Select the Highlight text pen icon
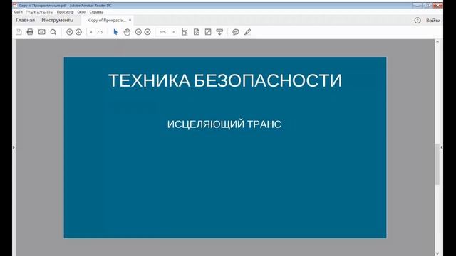 (x=247, y=32)
